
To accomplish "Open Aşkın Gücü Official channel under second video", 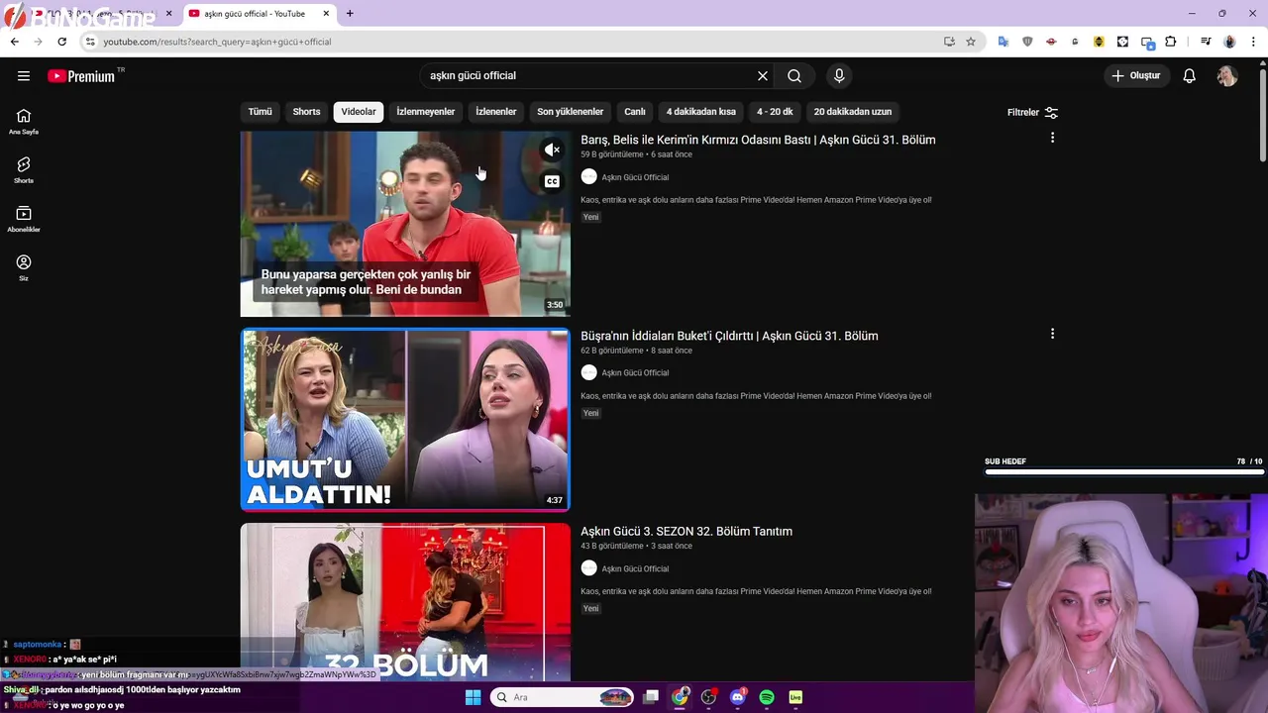I will (635, 373).
